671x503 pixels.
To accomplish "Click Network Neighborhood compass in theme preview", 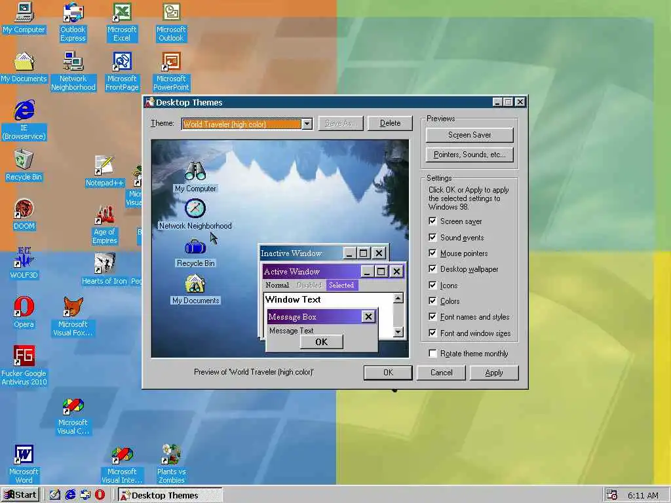I will pyautogui.click(x=195, y=208).
